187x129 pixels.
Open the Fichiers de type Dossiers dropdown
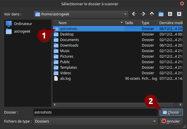[95, 121]
